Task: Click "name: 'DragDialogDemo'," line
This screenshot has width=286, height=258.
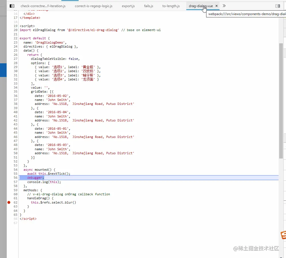Action: [45, 42]
